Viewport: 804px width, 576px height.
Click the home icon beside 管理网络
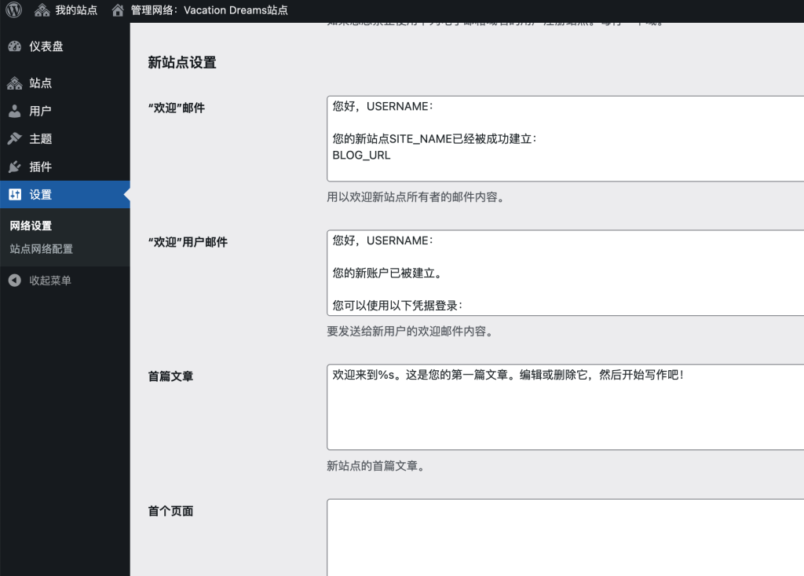pyautogui.click(x=118, y=10)
